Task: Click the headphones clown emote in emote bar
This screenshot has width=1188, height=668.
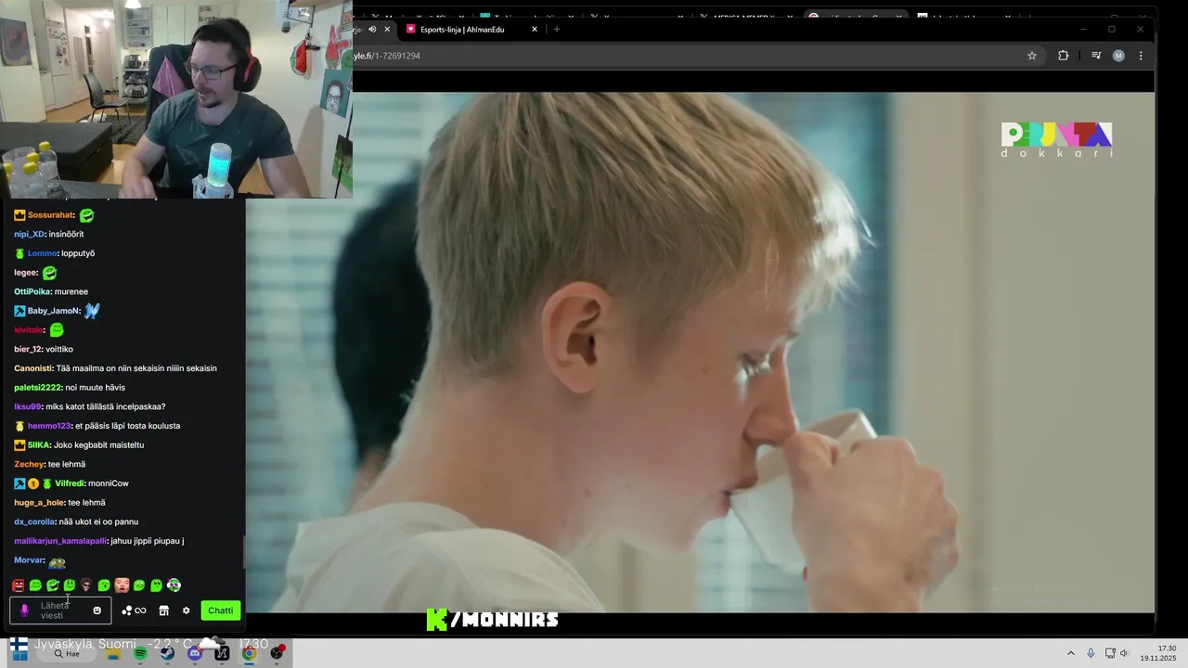Action: click(174, 585)
